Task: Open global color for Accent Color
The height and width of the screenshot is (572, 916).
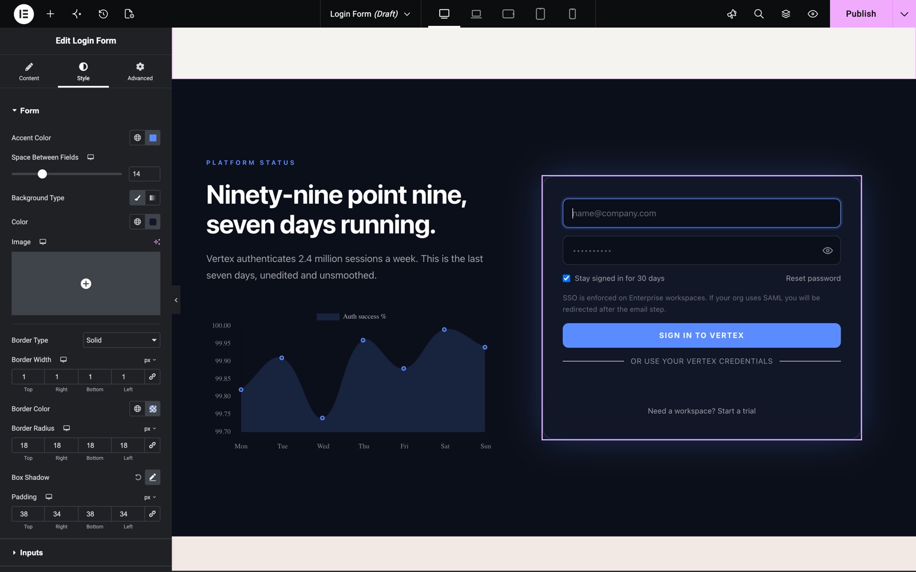Action: (x=137, y=138)
